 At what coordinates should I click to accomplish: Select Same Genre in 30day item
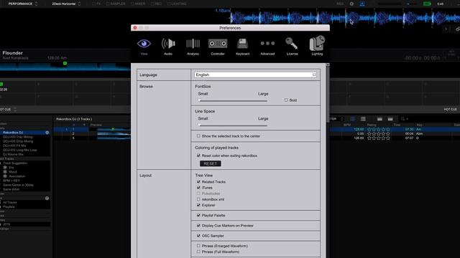tap(18, 185)
